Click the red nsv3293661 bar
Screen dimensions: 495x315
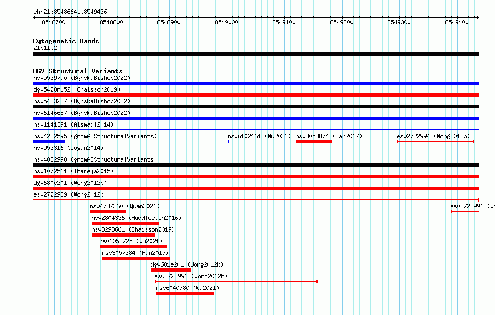coord(123,235)
